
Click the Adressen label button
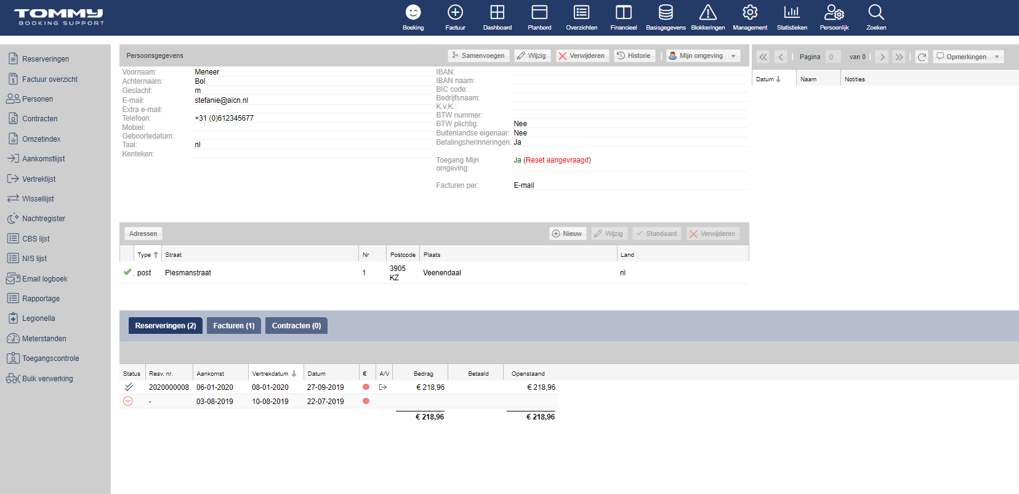coord(143,233)
